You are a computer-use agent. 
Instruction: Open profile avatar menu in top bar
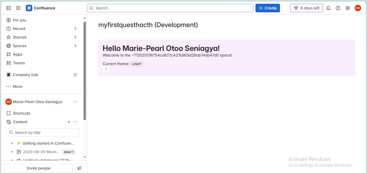(358, 8)
